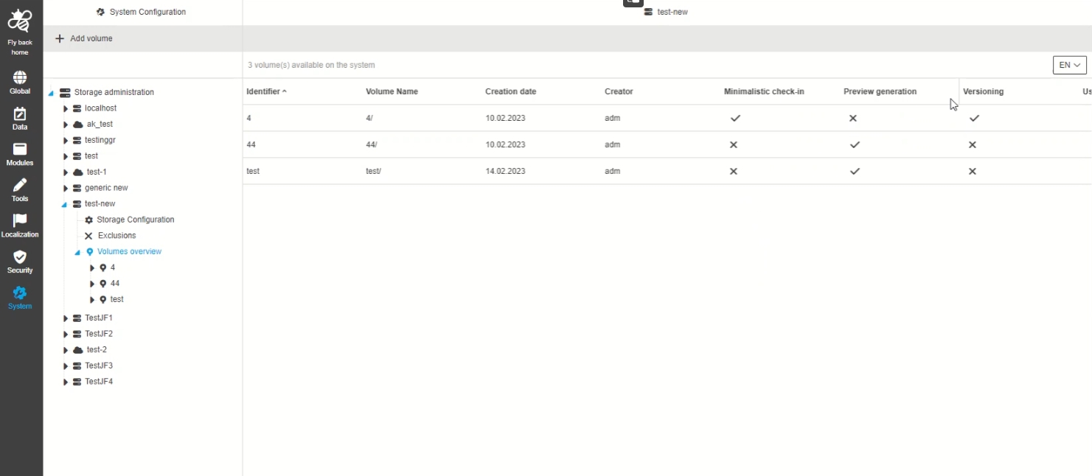The height and width of the screenshot is (476, 1092).
Task: Expand the localhost tree node arrow
Action: [x=66, y=108]
